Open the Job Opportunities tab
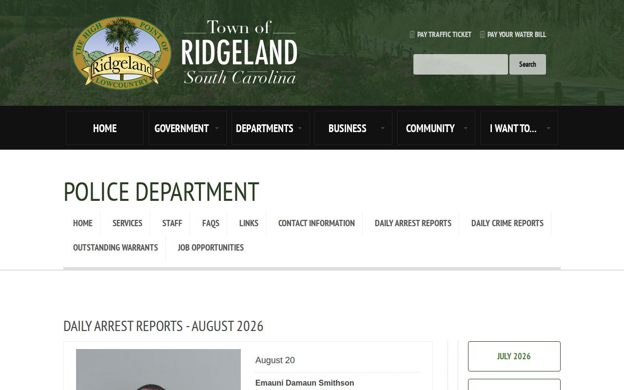 click(211, 248)
